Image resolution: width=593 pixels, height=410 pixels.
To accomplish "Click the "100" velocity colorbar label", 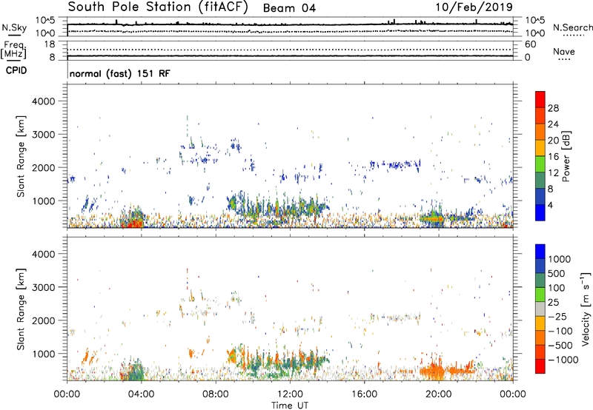I will 557,288.
